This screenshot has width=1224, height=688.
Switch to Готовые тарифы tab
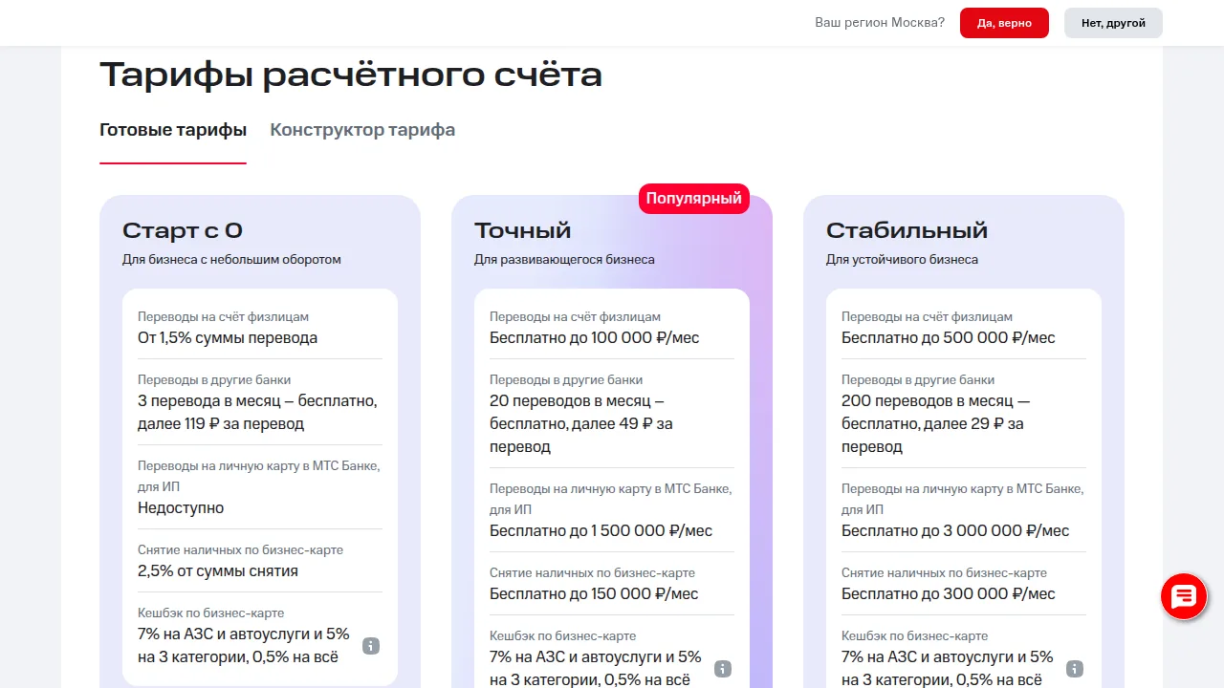pyautogui.click(x=173, y=130)
